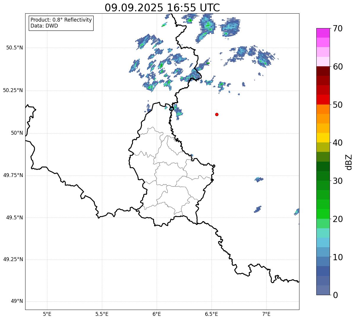This screenshot has width=356, height=320.
Task: Click the 0 colorbar tick label
Action: tap(335, 295)
